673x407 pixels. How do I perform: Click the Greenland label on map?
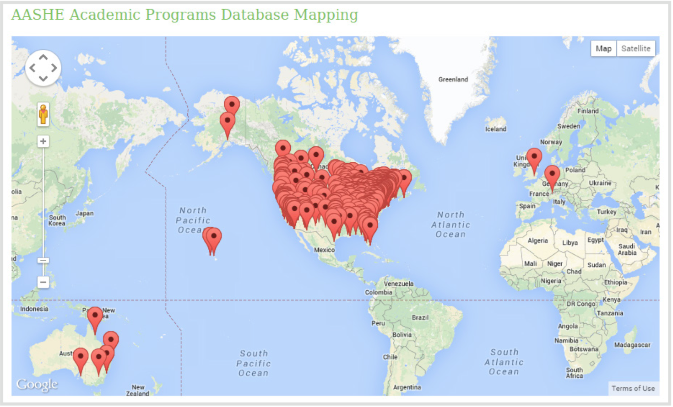pyautogui.click(x=453, y=79)
